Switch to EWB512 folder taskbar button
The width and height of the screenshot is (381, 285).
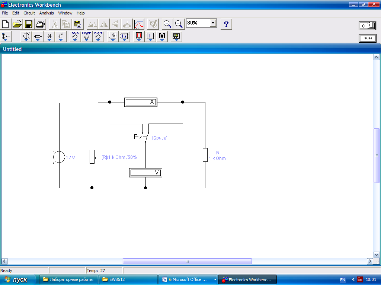pos(128,279)
